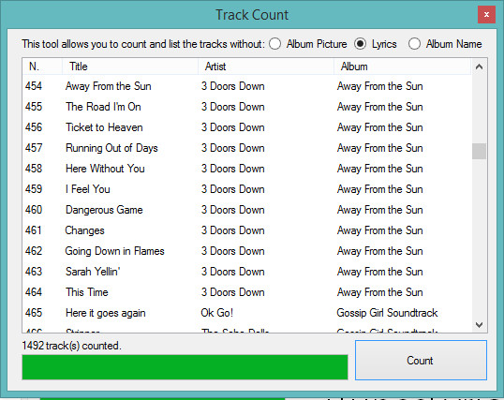504x400 pixels.
Task: Click '3 Doors Down' artist in row 458
Action: click(233, 169)
